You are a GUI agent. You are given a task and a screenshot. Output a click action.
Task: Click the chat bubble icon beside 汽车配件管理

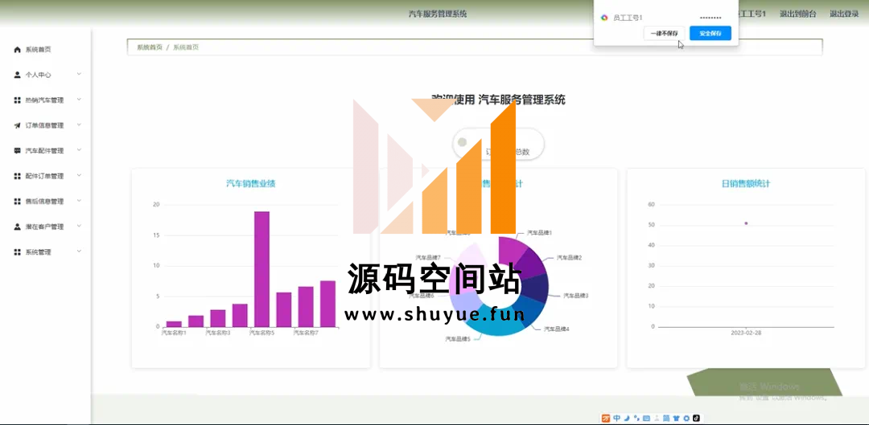tap(17, 150)
